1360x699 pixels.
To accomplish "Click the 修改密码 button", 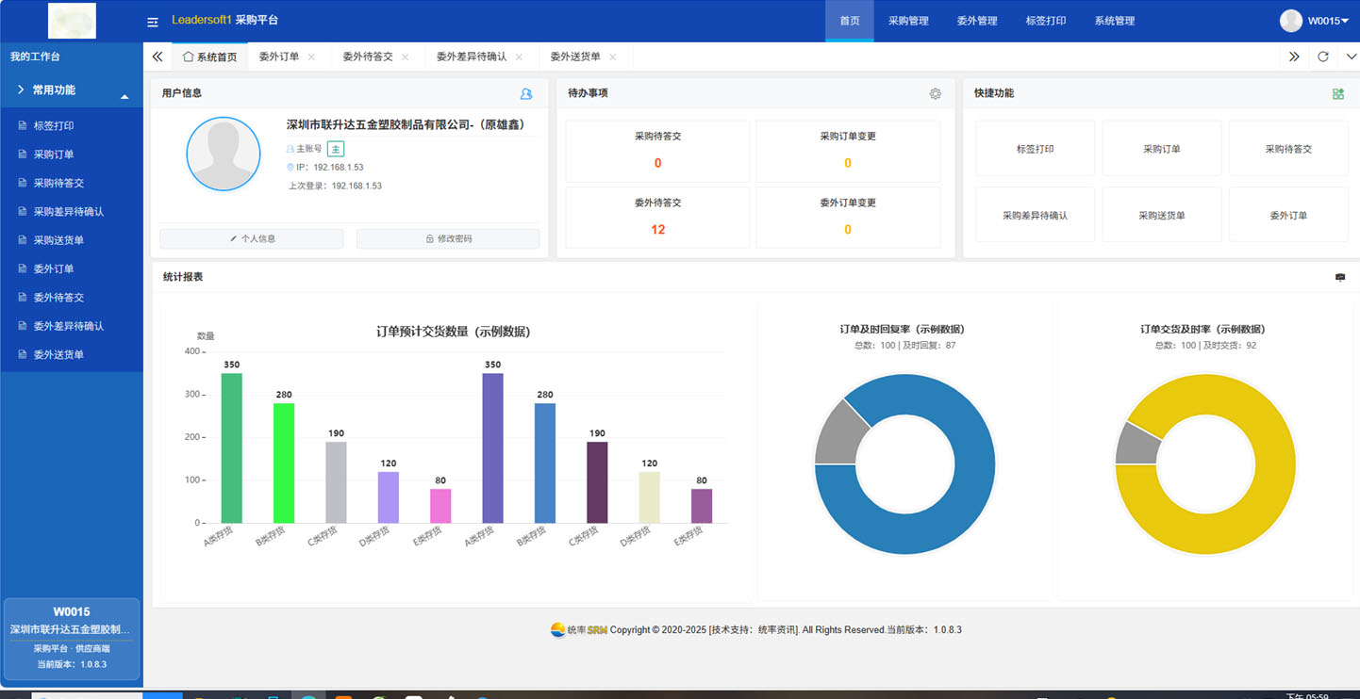I will (x=448, y=238).
